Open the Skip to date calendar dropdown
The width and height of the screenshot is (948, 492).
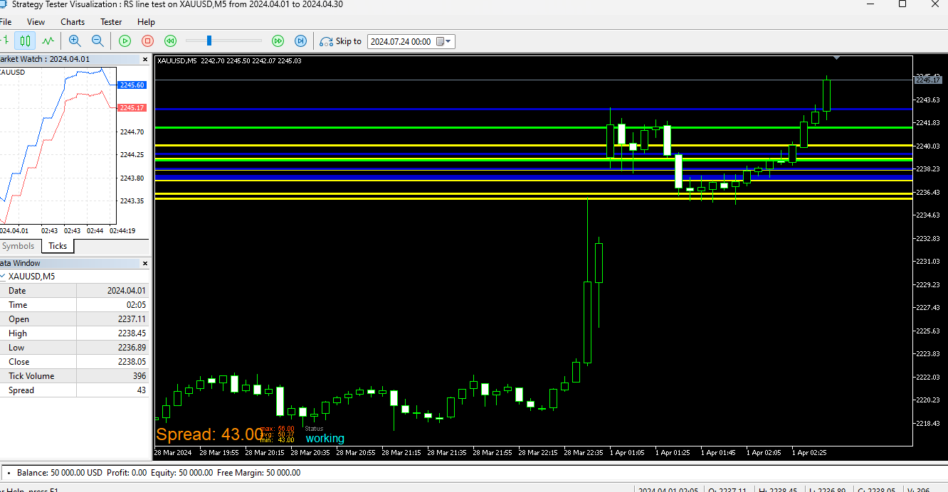coord(444,41)
